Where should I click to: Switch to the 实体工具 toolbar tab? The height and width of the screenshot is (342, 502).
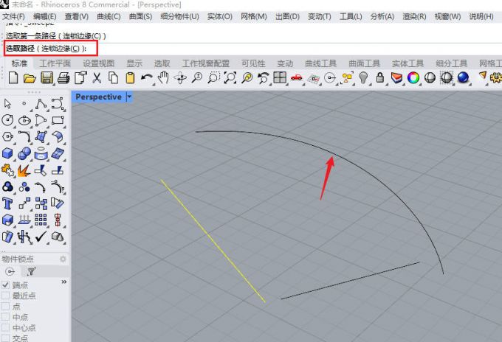click(408, 63)
